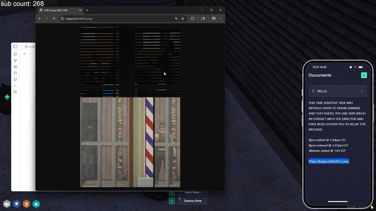
Task: Tap the notification bell on the phone
Action: point(350,67)
